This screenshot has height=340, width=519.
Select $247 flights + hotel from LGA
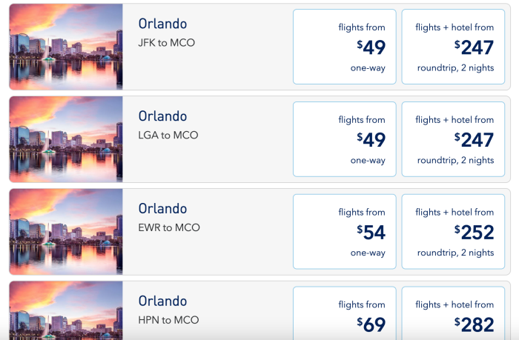coord(454,139)
